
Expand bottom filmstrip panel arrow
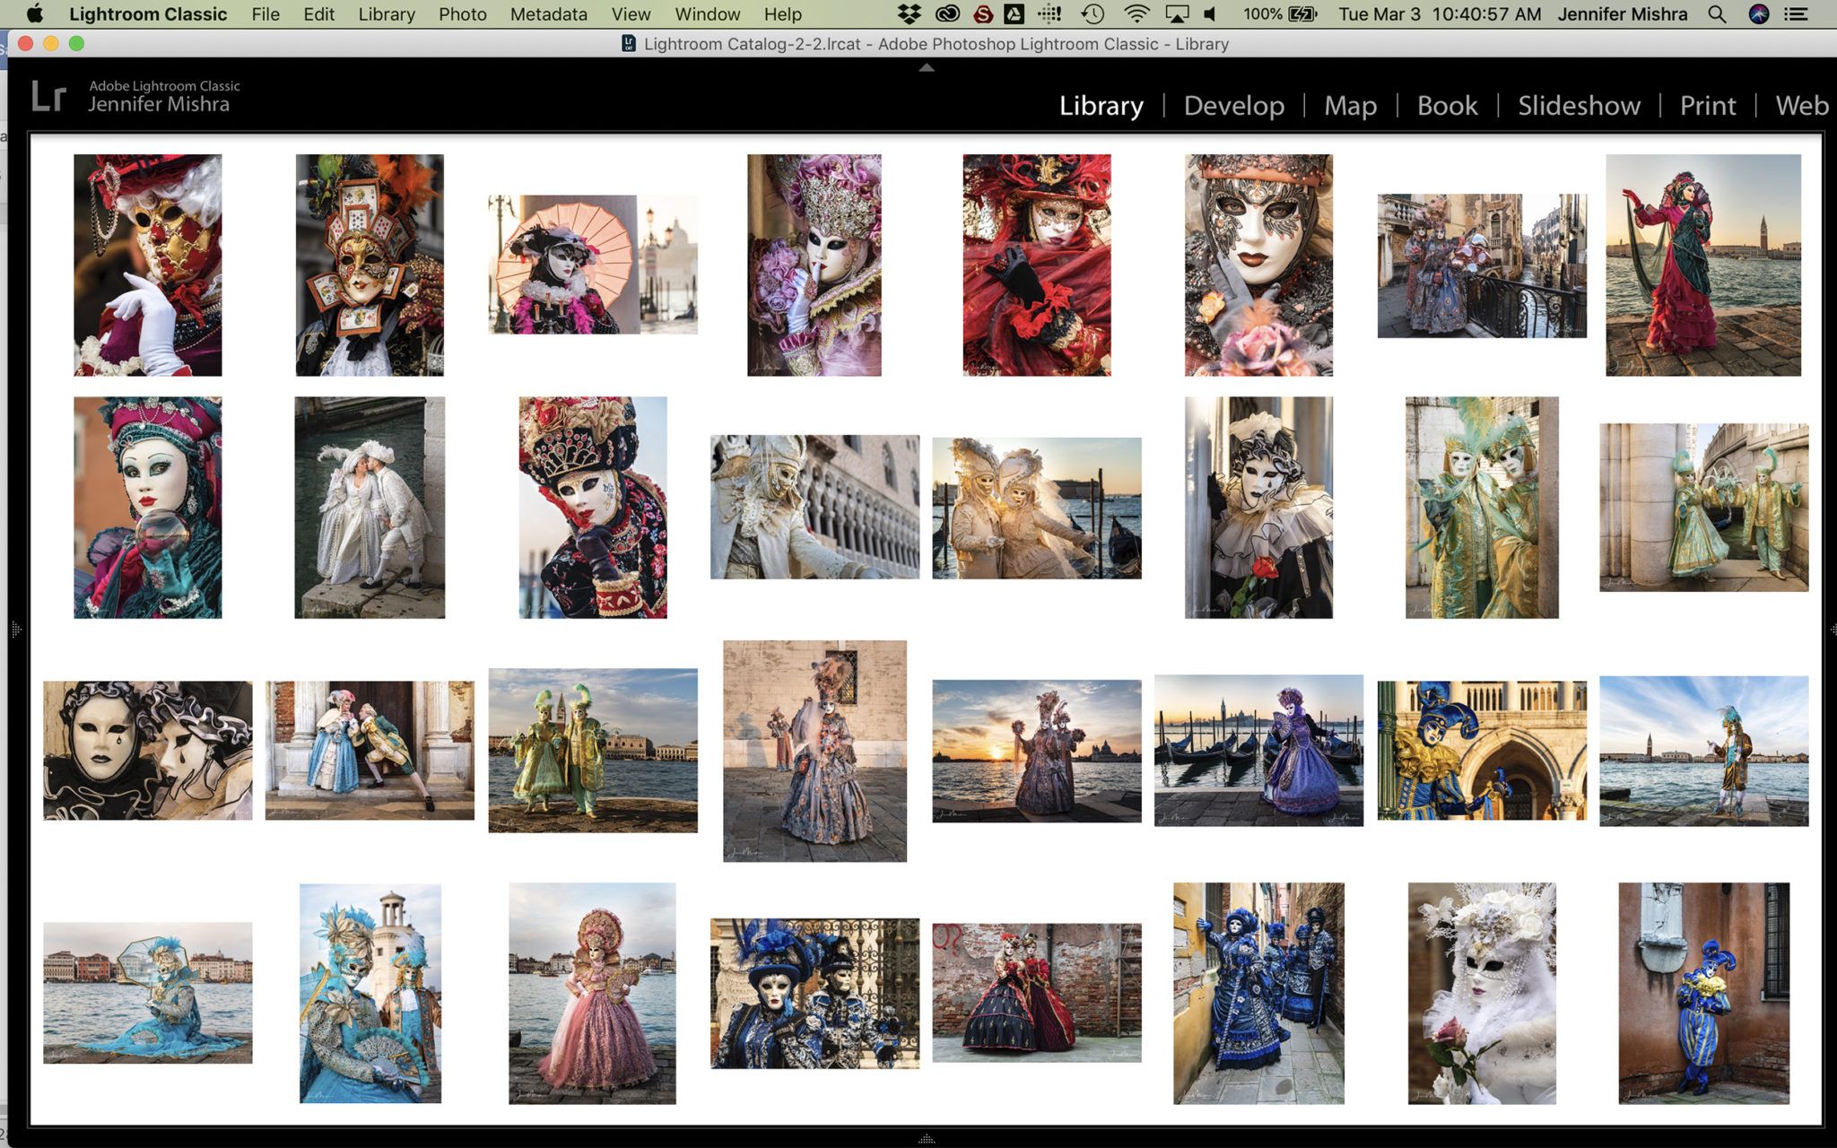click(927, 1139)
